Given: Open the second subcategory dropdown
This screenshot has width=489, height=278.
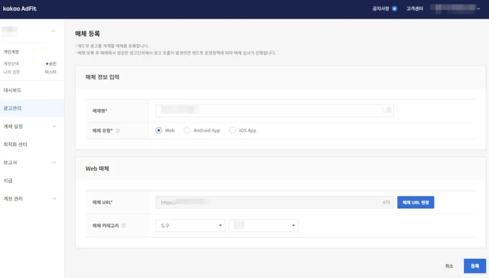Looking at the screenshot, I should 263,226.
